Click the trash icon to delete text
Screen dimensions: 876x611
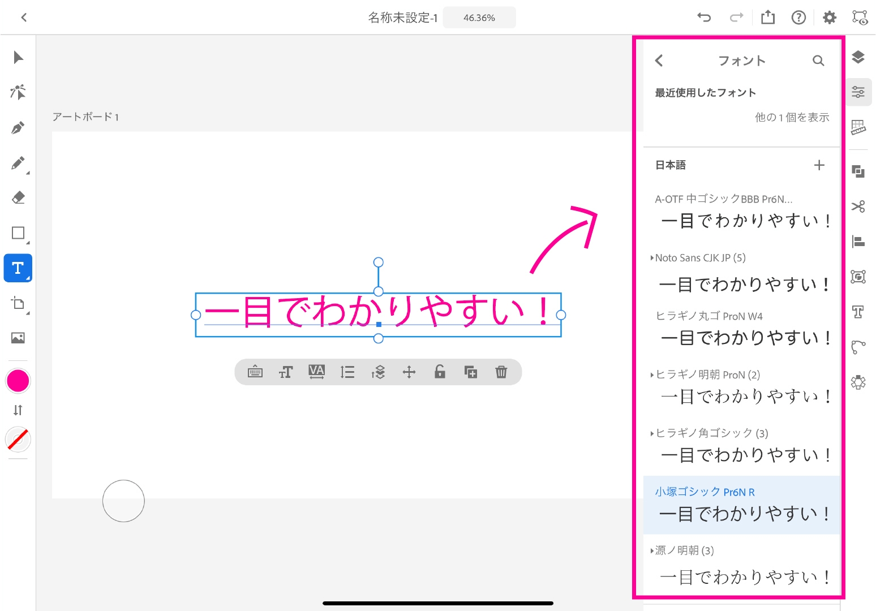point(501,372)
